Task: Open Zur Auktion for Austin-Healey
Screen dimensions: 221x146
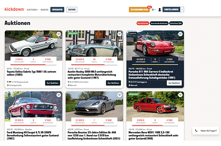Action: 113,83
